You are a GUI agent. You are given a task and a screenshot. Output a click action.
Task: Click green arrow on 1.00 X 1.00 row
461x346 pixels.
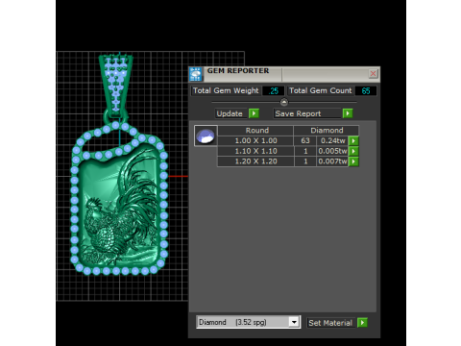tap(353, 140)
